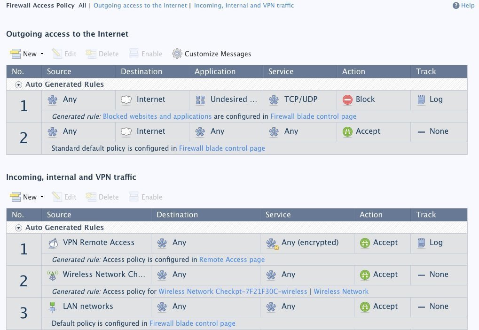Open the Wireless Network Checkpt-7F21F30C-wireless link
479x330 pixels.
point(233,292)
